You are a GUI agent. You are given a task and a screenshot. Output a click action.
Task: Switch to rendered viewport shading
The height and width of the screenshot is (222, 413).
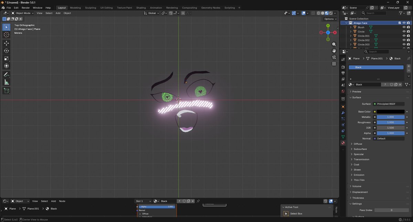point(331,13)
